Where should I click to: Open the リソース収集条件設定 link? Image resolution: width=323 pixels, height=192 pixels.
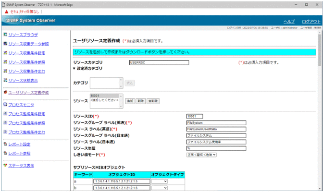(27, 53)
